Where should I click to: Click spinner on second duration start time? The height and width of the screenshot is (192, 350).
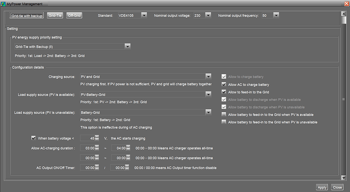pos(97,158)
